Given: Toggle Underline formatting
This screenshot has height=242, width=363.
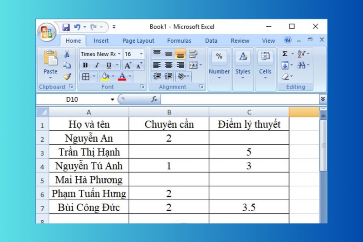Looking at the screenshot, I should tap(108, 65).
